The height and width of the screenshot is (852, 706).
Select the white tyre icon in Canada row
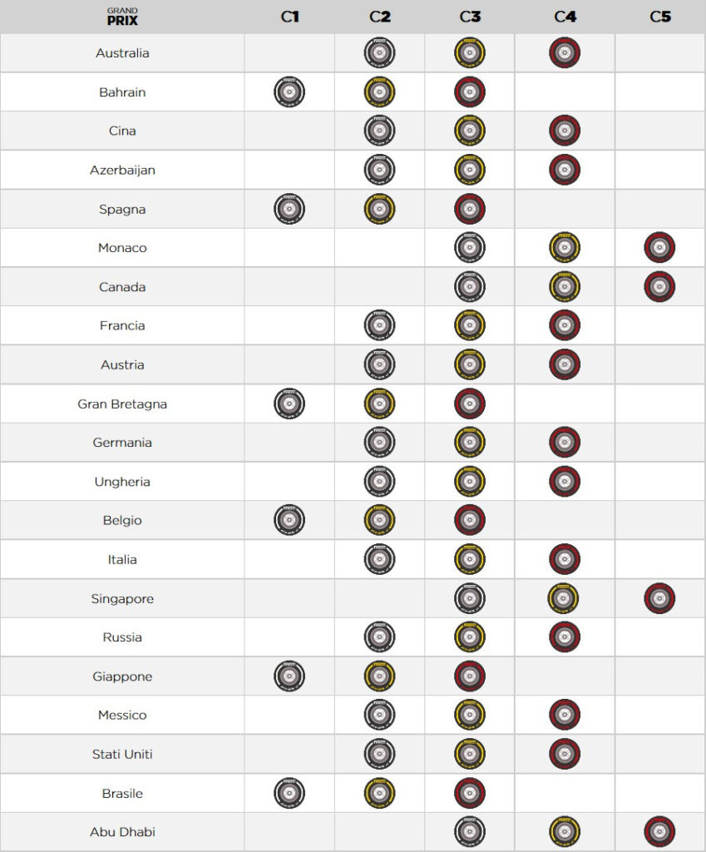tap(470, 287)
